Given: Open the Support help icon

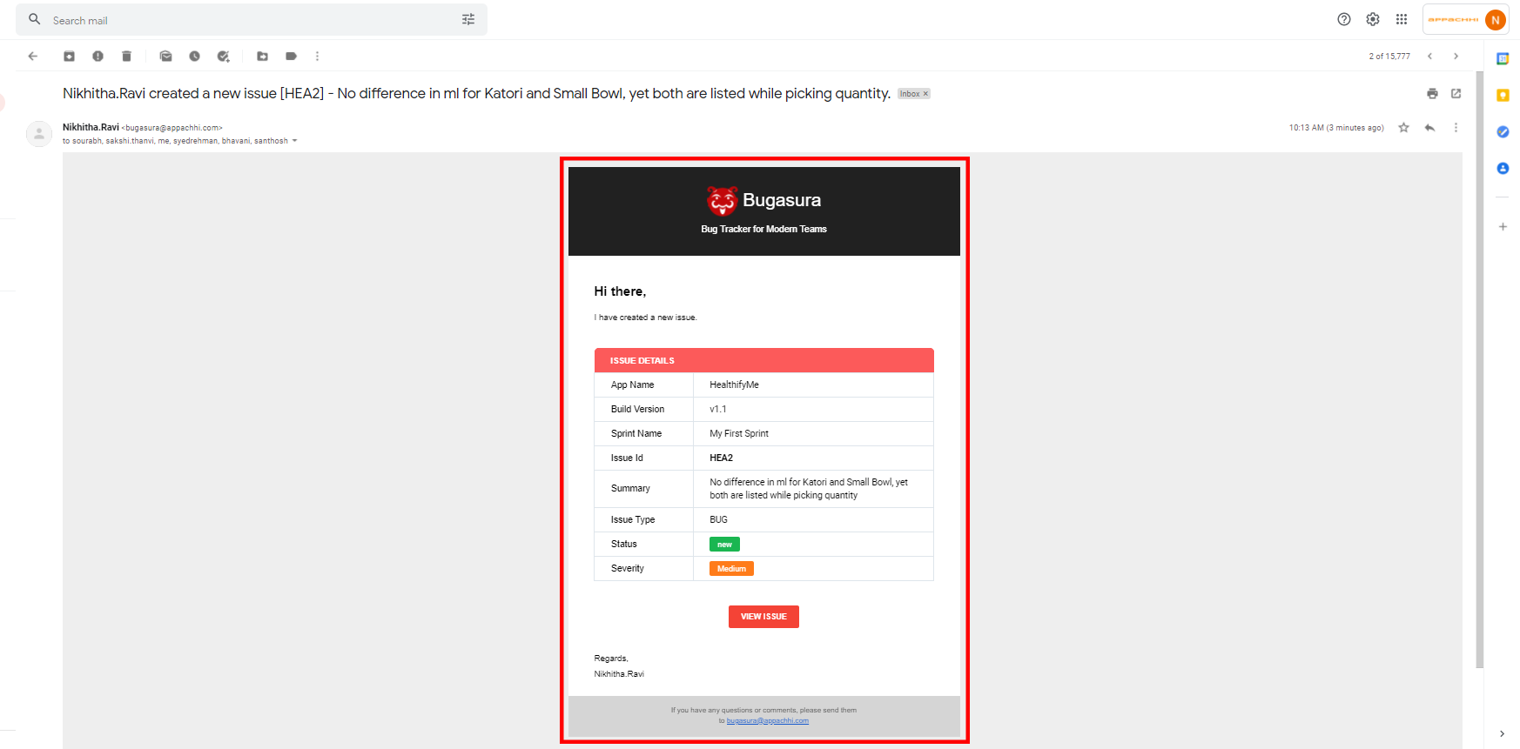Looking at the screenshot, I should 1344,19.
